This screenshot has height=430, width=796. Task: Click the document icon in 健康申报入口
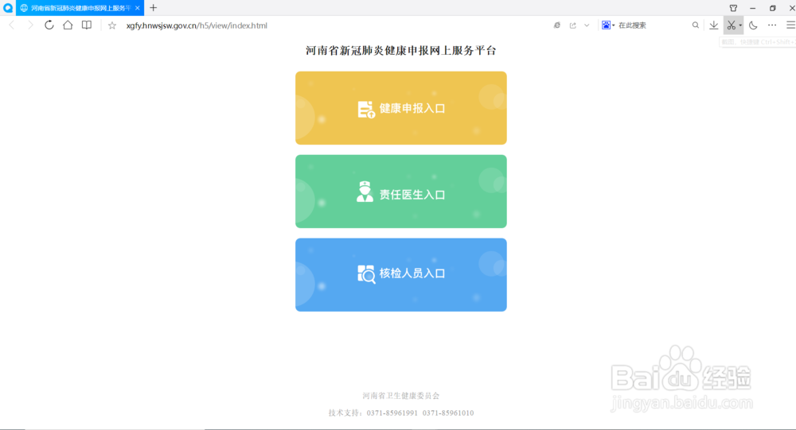click(366, 109)
